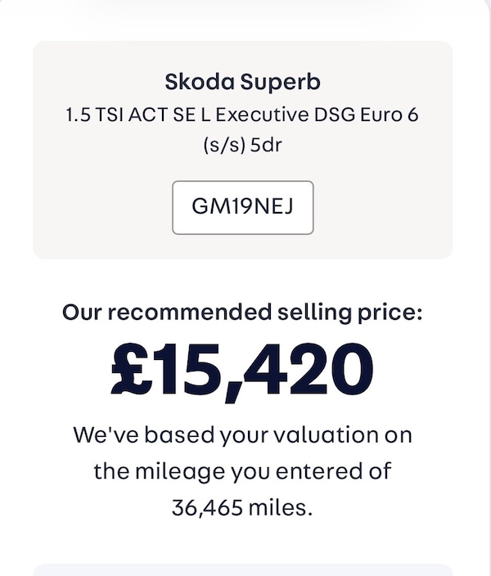Click the "Euro 6" emissions text
This screenshot has width=491, height=576.
[x=390, y=115]
